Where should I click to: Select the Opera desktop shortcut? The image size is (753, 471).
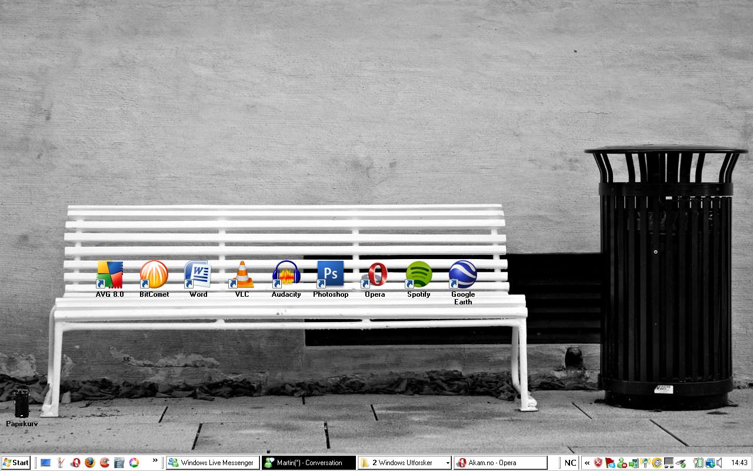(375, 279)
